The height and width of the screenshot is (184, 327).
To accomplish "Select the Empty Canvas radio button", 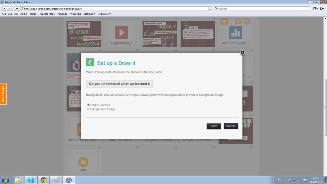I will 88,105.
